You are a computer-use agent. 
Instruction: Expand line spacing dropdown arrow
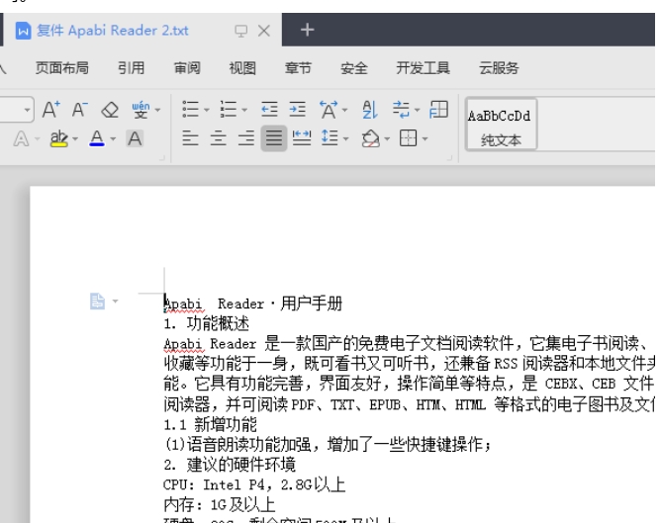(x=345, y=138)
